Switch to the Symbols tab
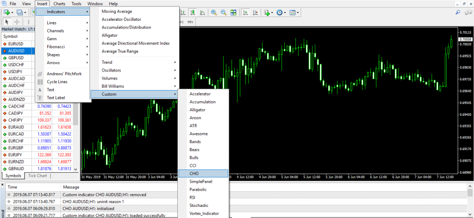 (13, 176)
